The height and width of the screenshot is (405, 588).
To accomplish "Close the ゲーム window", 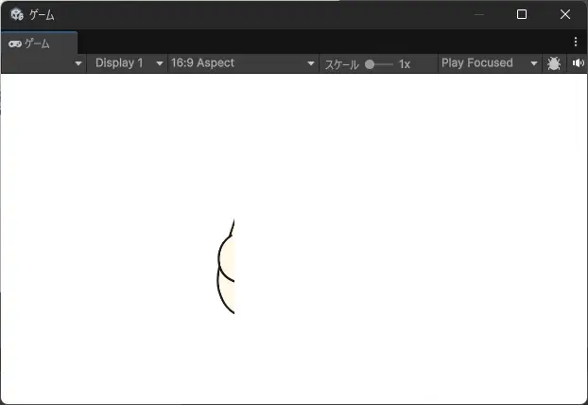I will 565,14.
